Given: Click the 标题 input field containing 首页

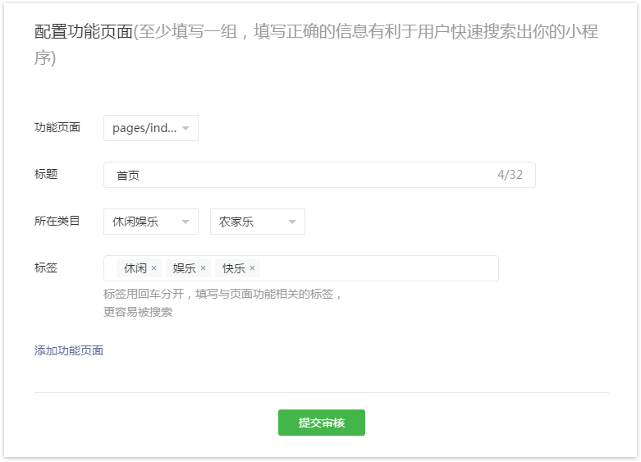Looking at the screenshot, I should pyautogui.click(x=319, y=175).
